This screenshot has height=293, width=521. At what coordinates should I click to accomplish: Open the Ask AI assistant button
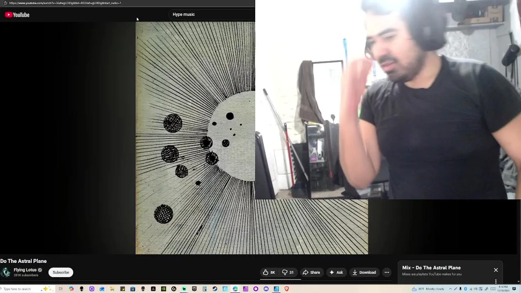(336, 272)
